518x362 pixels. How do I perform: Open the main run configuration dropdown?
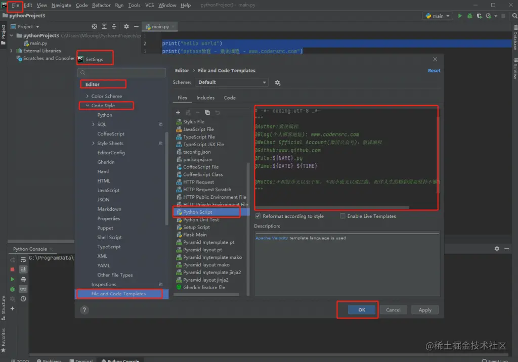(438, 16)
